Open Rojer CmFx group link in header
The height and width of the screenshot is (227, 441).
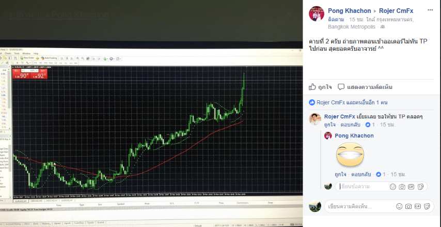click(396, 11)
